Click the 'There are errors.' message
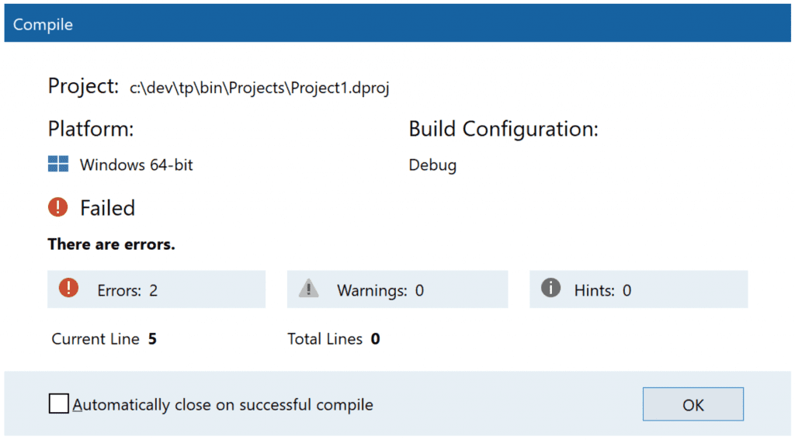This screenshot has width=795, height=440. tap(112, 244)
